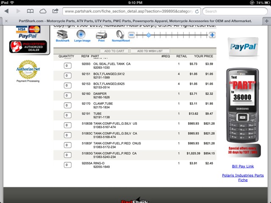Click the RETAIL column header

click(x=182, y=56)
